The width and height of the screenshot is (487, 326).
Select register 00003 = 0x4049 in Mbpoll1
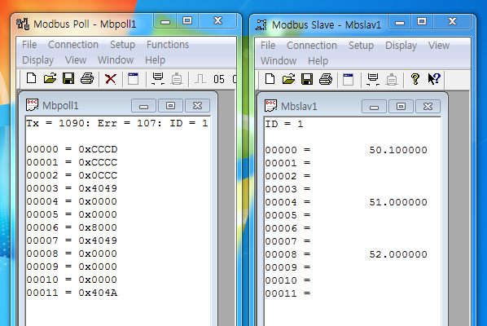click(x=72, y=188)
